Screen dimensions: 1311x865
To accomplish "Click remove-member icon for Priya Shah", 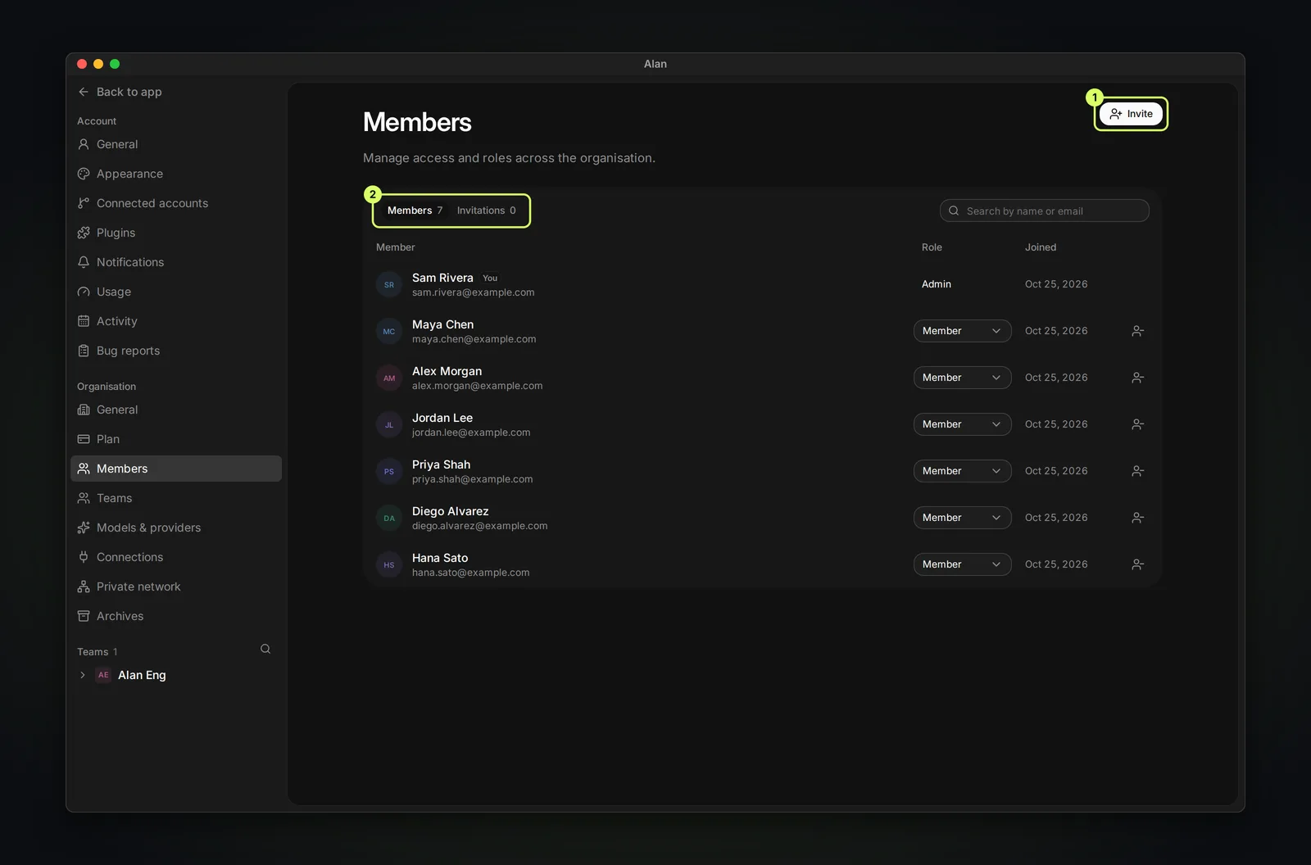I will (x=1137, y=471).
